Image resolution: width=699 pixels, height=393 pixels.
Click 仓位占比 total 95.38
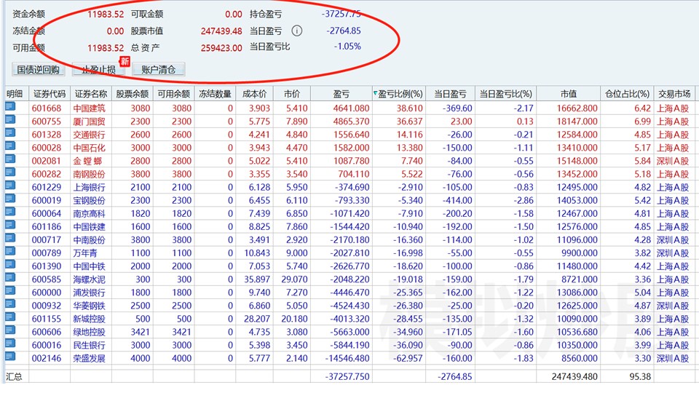click(640, 376)
